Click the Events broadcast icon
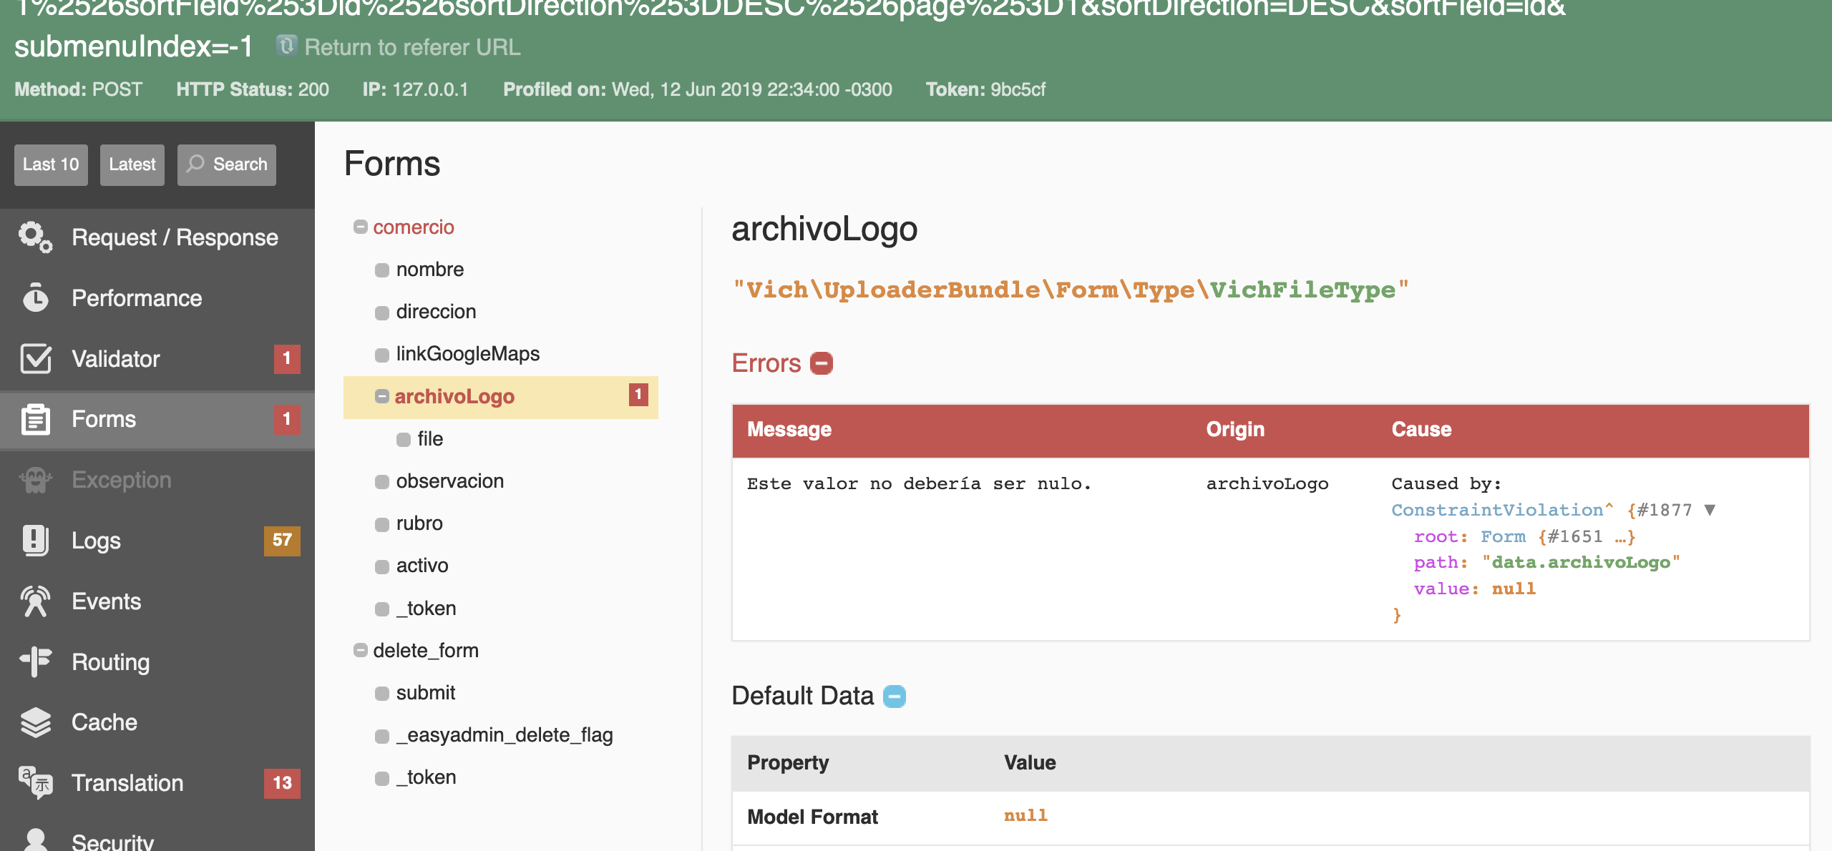The image size is (1832, 851). (x=35, y=601)
